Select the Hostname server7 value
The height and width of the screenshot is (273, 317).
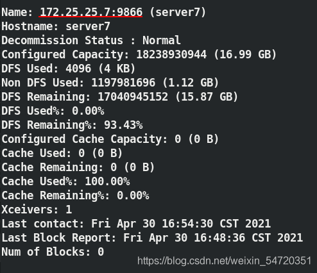point(88,26)
